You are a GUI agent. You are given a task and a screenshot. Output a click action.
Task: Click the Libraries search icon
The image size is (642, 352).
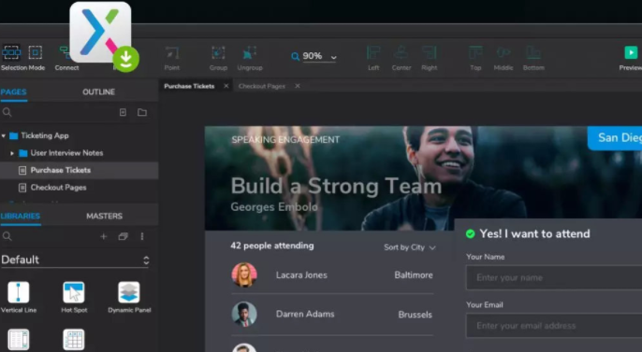[7, 236]
